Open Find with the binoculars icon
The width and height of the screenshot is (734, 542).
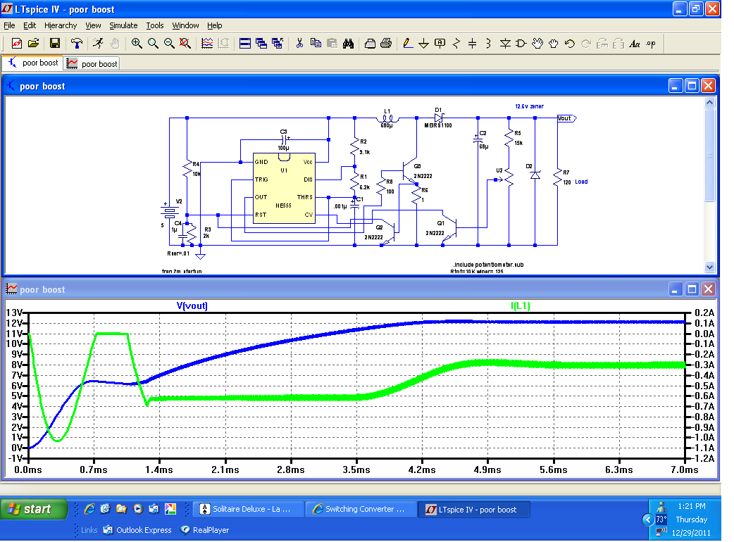click(x=348, y=44)
